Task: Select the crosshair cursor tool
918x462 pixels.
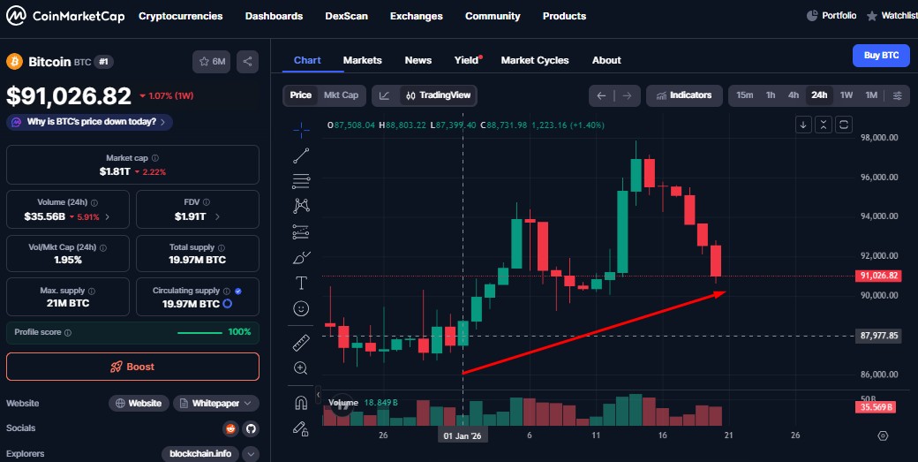Action: pos(301,130)
